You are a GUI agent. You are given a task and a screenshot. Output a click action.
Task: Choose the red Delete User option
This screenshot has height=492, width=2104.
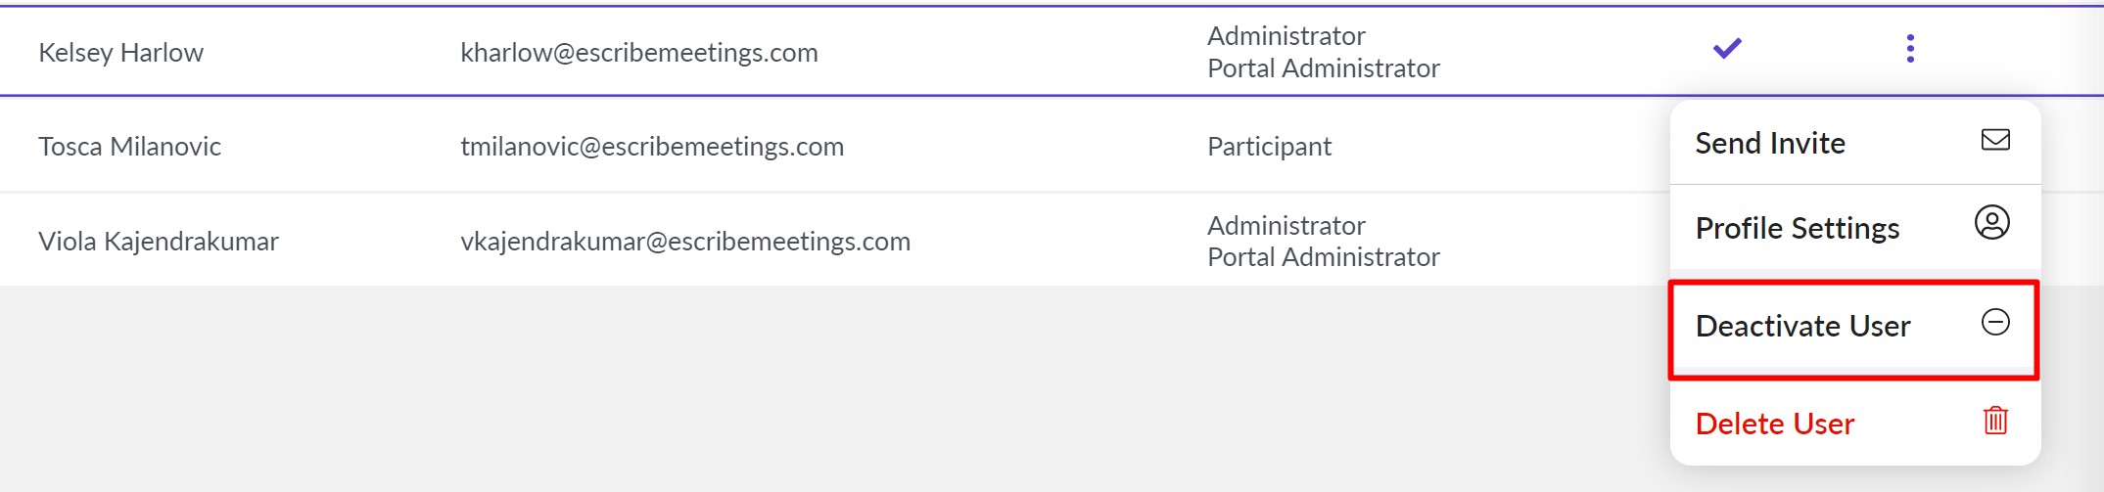[1774, 424]
